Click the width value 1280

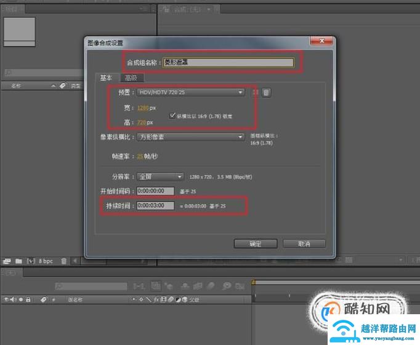click(x=143, y=108)
